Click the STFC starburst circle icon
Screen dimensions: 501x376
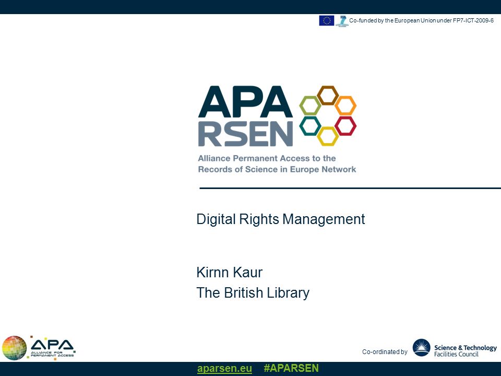click(x=422, y=348)
